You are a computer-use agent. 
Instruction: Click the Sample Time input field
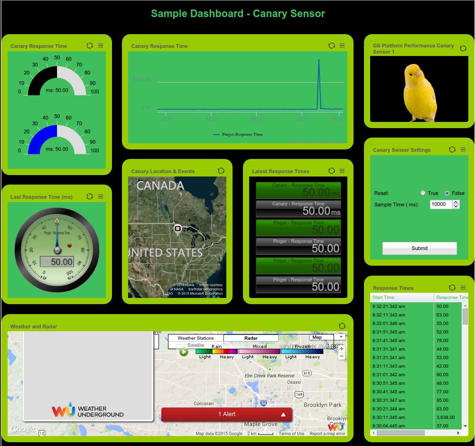coord(441,204)
